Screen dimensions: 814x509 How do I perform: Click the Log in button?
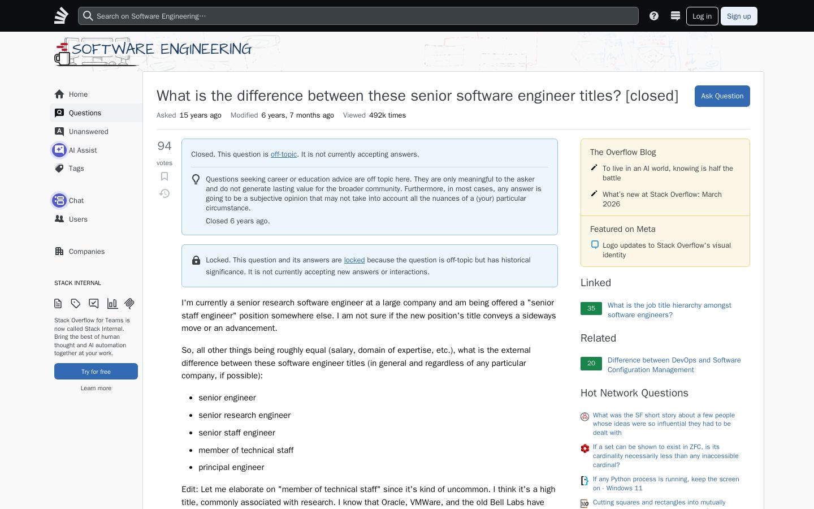(x=702, y=16)
